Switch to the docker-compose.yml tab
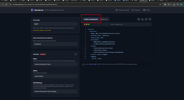The image size is (184, 100). tap(91, 19)
